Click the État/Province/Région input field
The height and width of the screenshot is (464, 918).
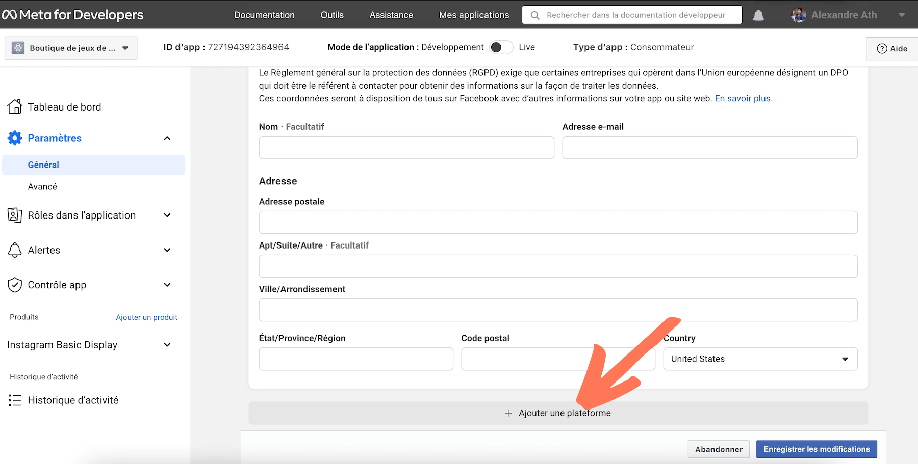[x=356, y=359]
